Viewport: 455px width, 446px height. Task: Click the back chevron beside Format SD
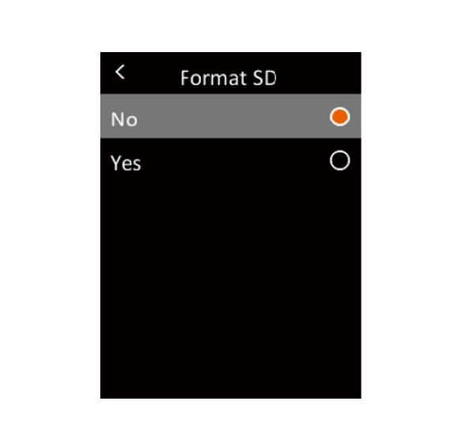(x=120, y=72)
